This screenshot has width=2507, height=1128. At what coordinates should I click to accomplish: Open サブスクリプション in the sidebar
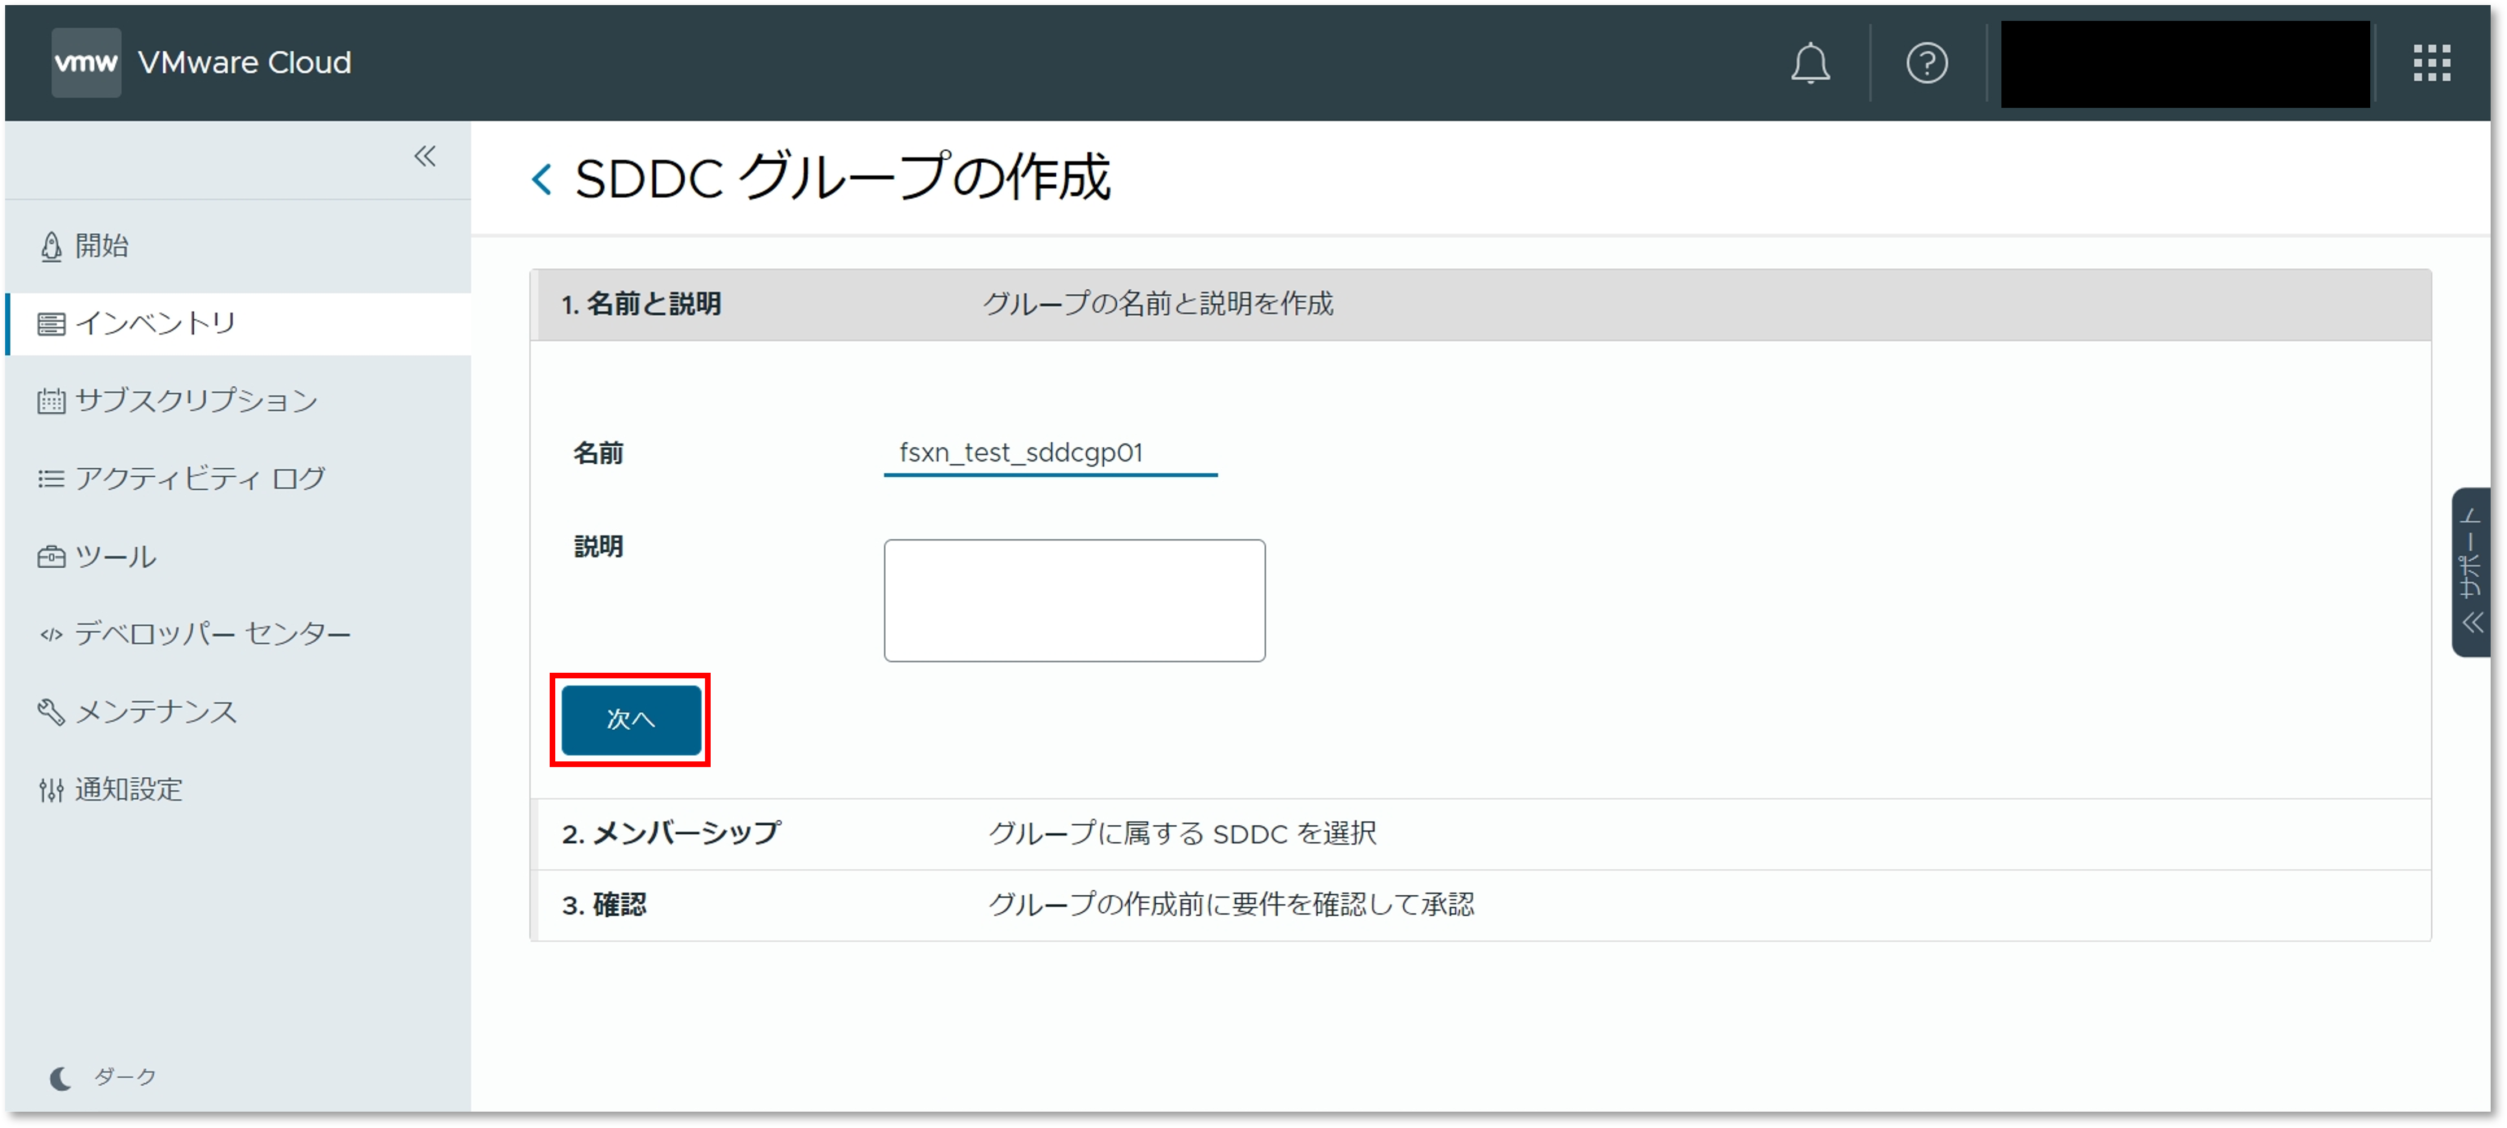237,400
